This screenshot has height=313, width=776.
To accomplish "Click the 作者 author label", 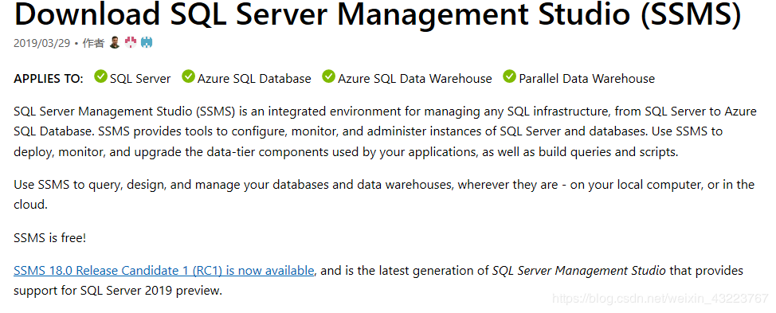I will (93, 43).
